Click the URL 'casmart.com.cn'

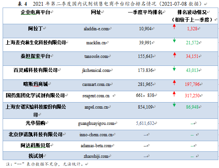coord(96,84)
